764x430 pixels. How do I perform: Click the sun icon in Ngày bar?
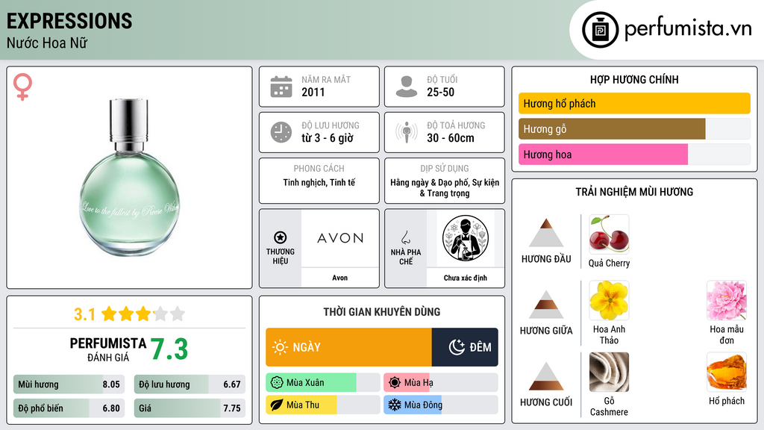click(x=280, y=347)
